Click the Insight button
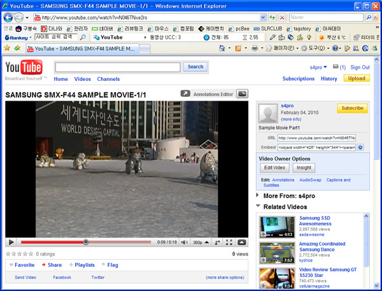 tap(304, 167)
